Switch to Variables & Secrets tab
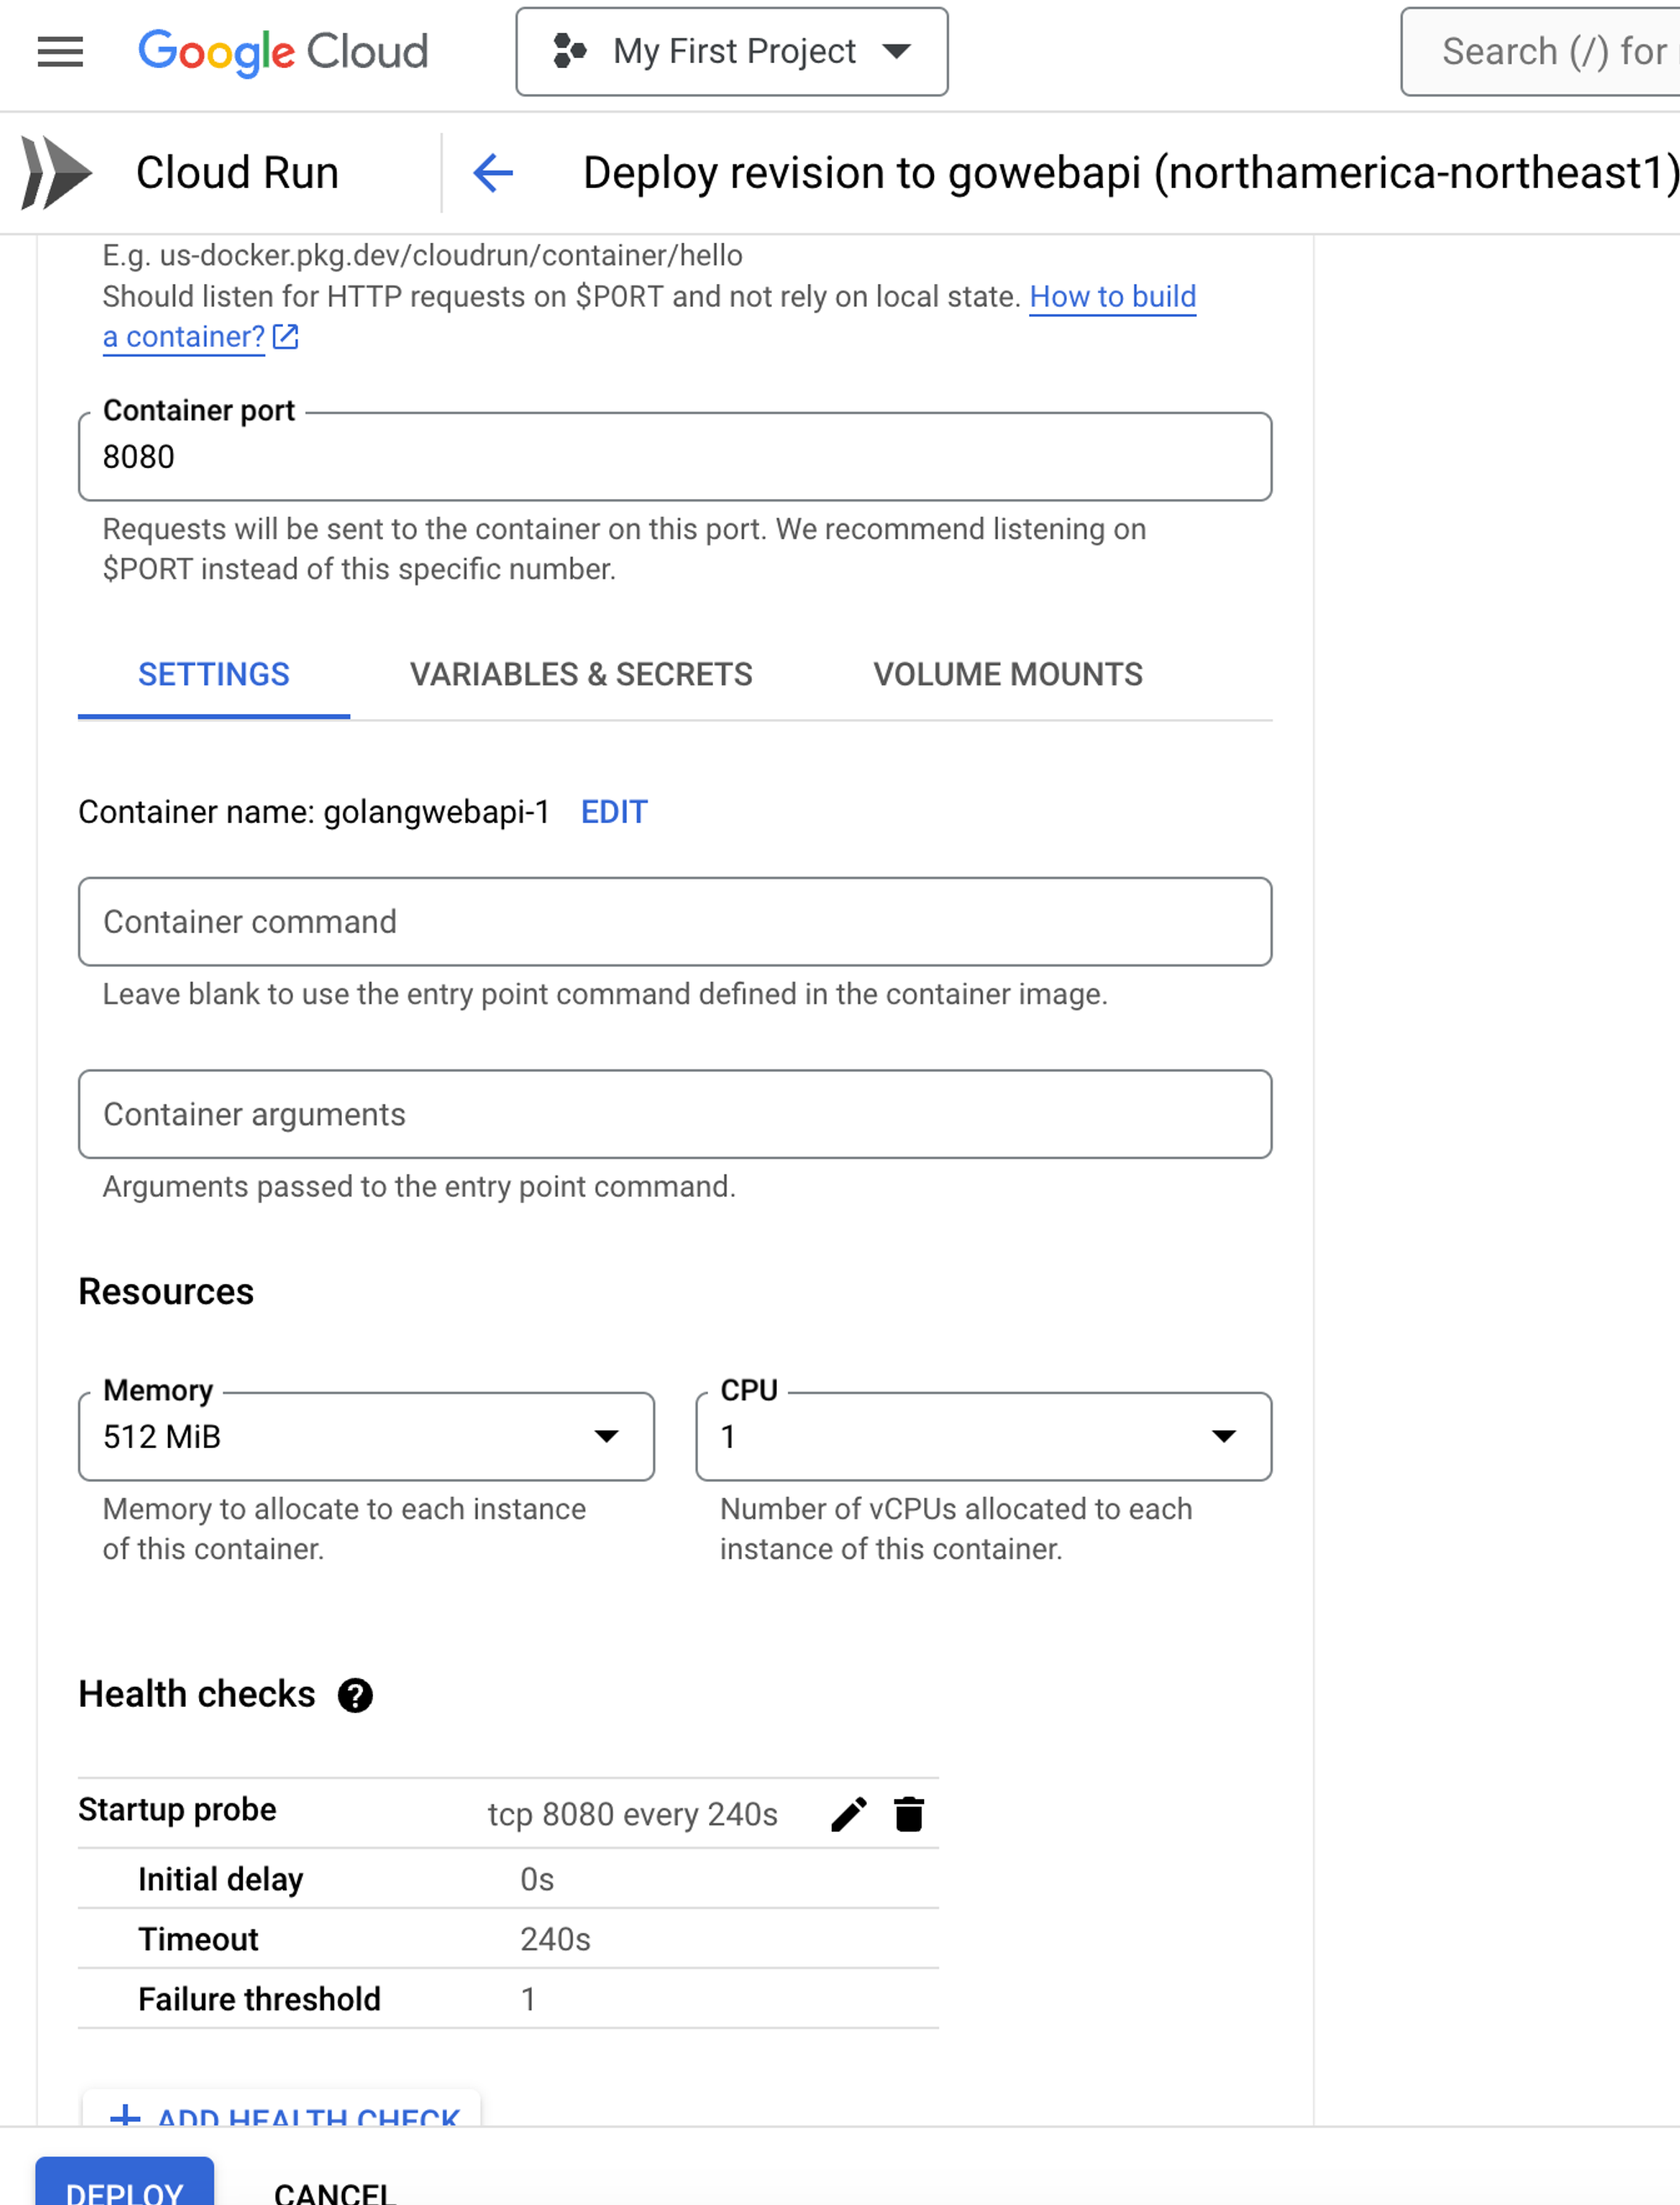Image resolution: width=1680 pixels, height=2205 pixels. pos(581,675)
